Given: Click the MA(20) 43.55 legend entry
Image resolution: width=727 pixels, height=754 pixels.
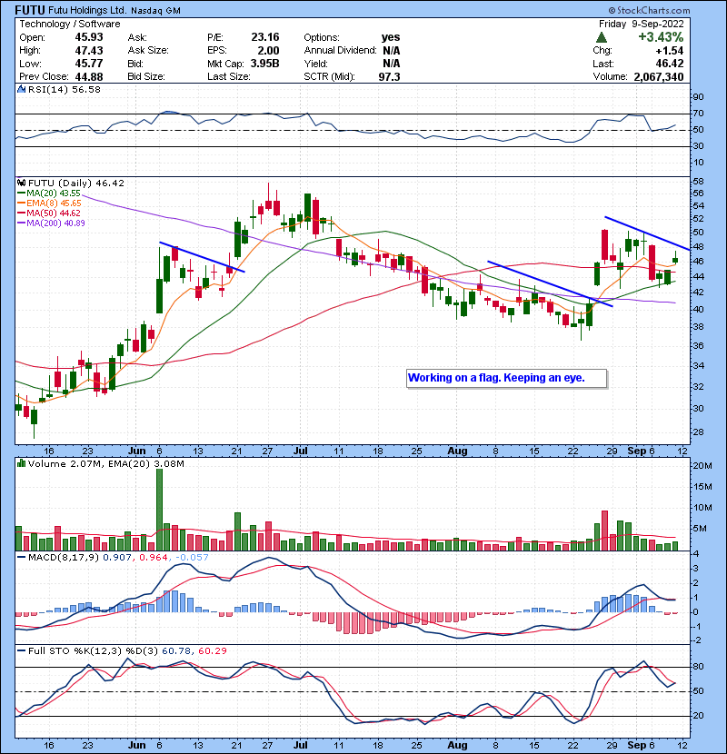Looking at the screenshot, I should coord(48,193).
